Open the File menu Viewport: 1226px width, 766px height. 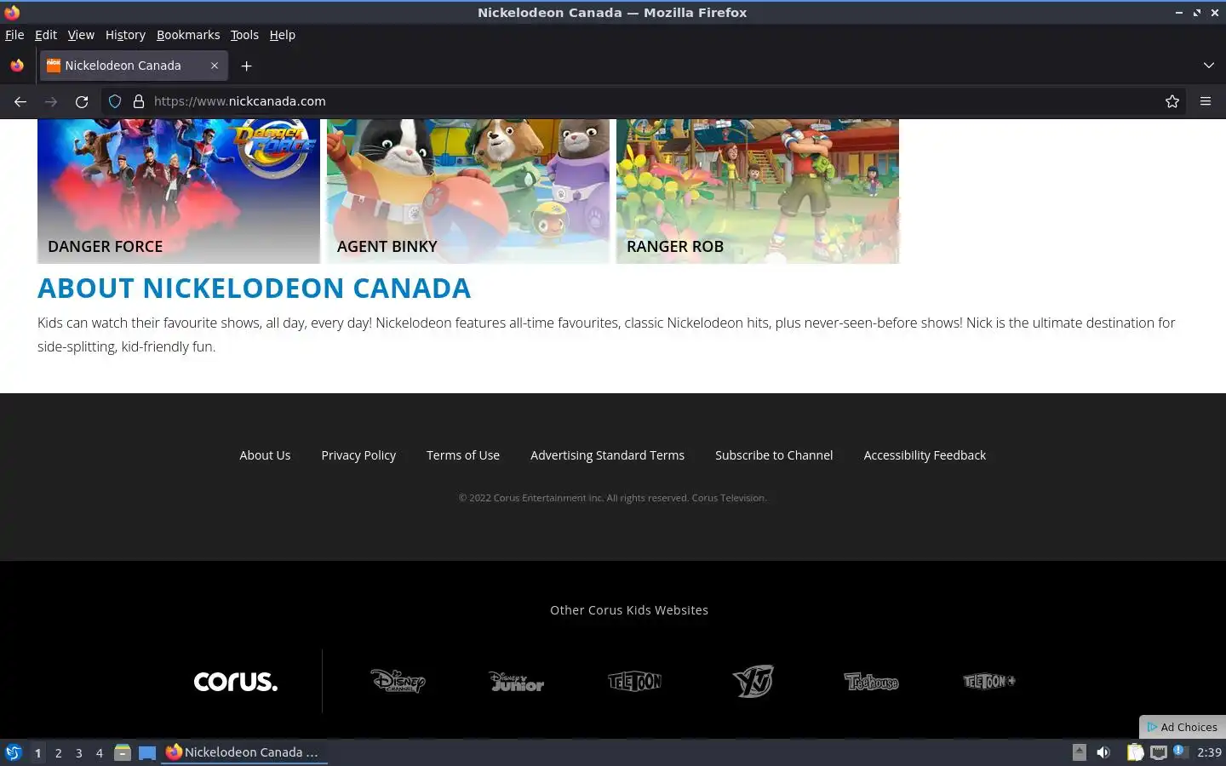tap(14, 35)
